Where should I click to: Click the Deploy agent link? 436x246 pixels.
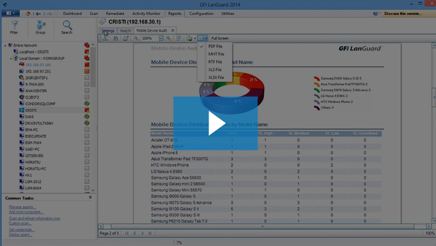click(20, 235)
